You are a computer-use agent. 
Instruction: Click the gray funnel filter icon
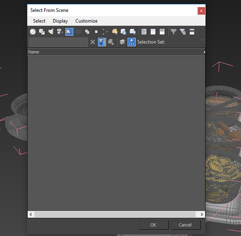coord(174,32)
